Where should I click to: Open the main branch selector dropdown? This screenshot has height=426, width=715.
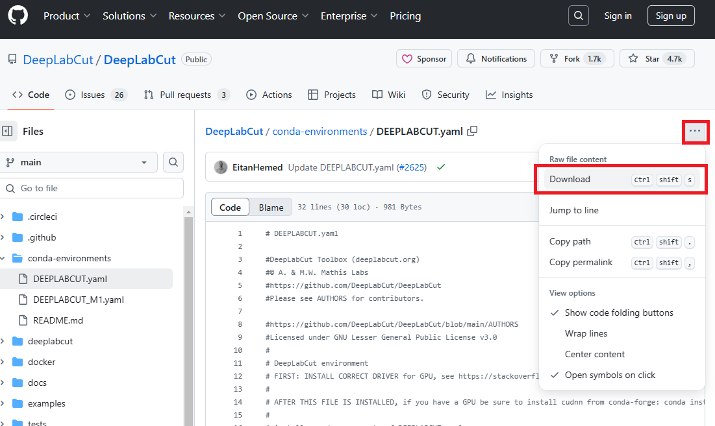click(x=79, y=162)
